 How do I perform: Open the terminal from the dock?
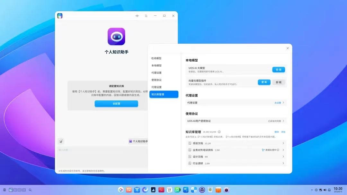pyautogui.click(x=161, y=190)
